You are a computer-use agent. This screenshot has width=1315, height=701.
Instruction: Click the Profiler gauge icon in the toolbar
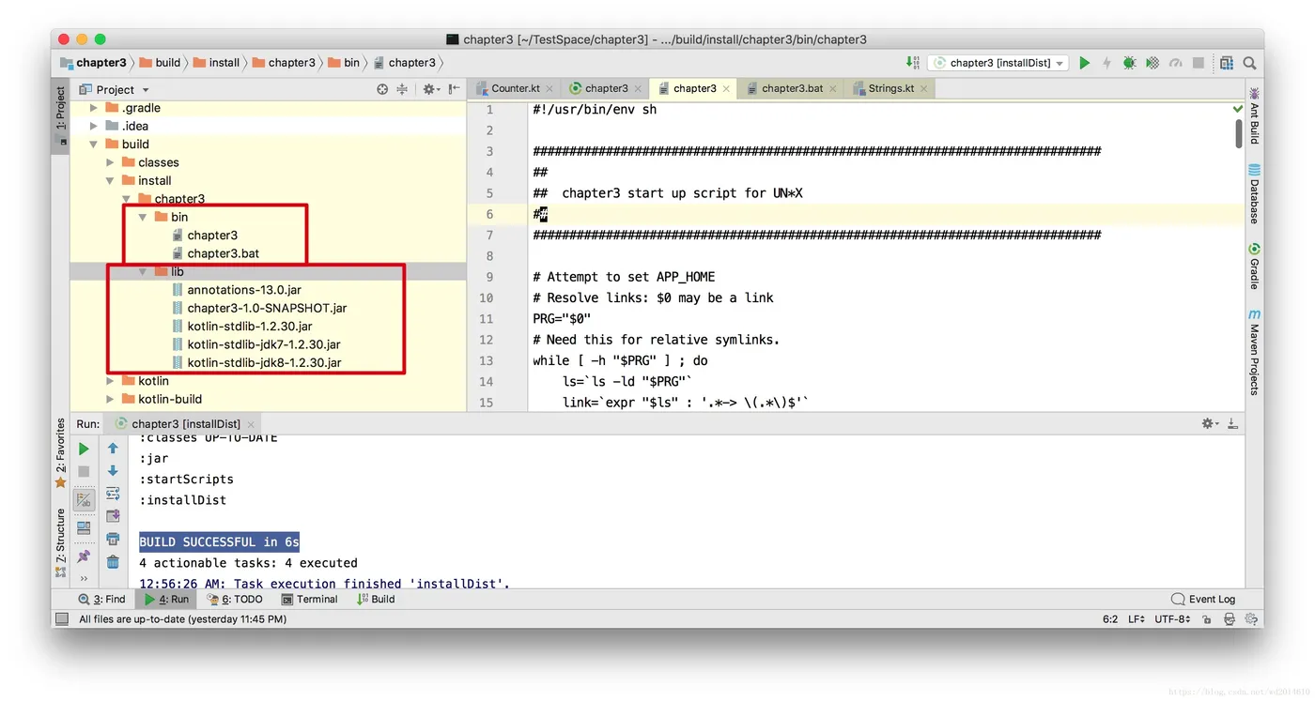coord(1175,63)
